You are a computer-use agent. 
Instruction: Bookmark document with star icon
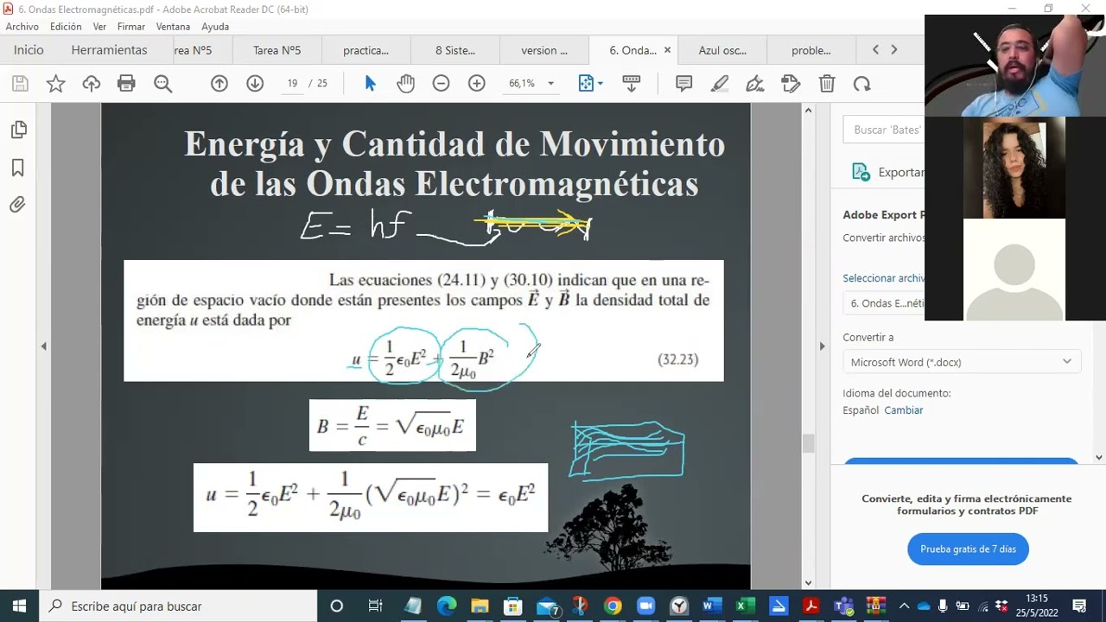(55, 84)
